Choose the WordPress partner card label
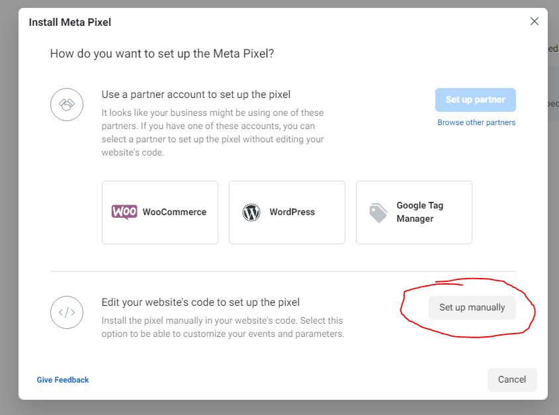 [292, 212]
